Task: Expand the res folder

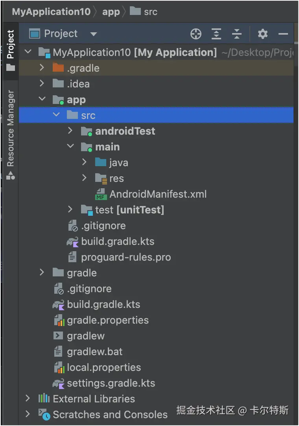Action: [x=85, y=178]
